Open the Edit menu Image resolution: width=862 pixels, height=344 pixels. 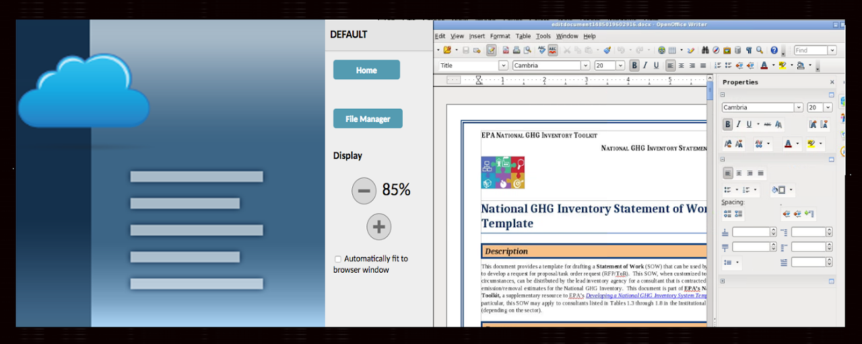[x=440, y=36]
